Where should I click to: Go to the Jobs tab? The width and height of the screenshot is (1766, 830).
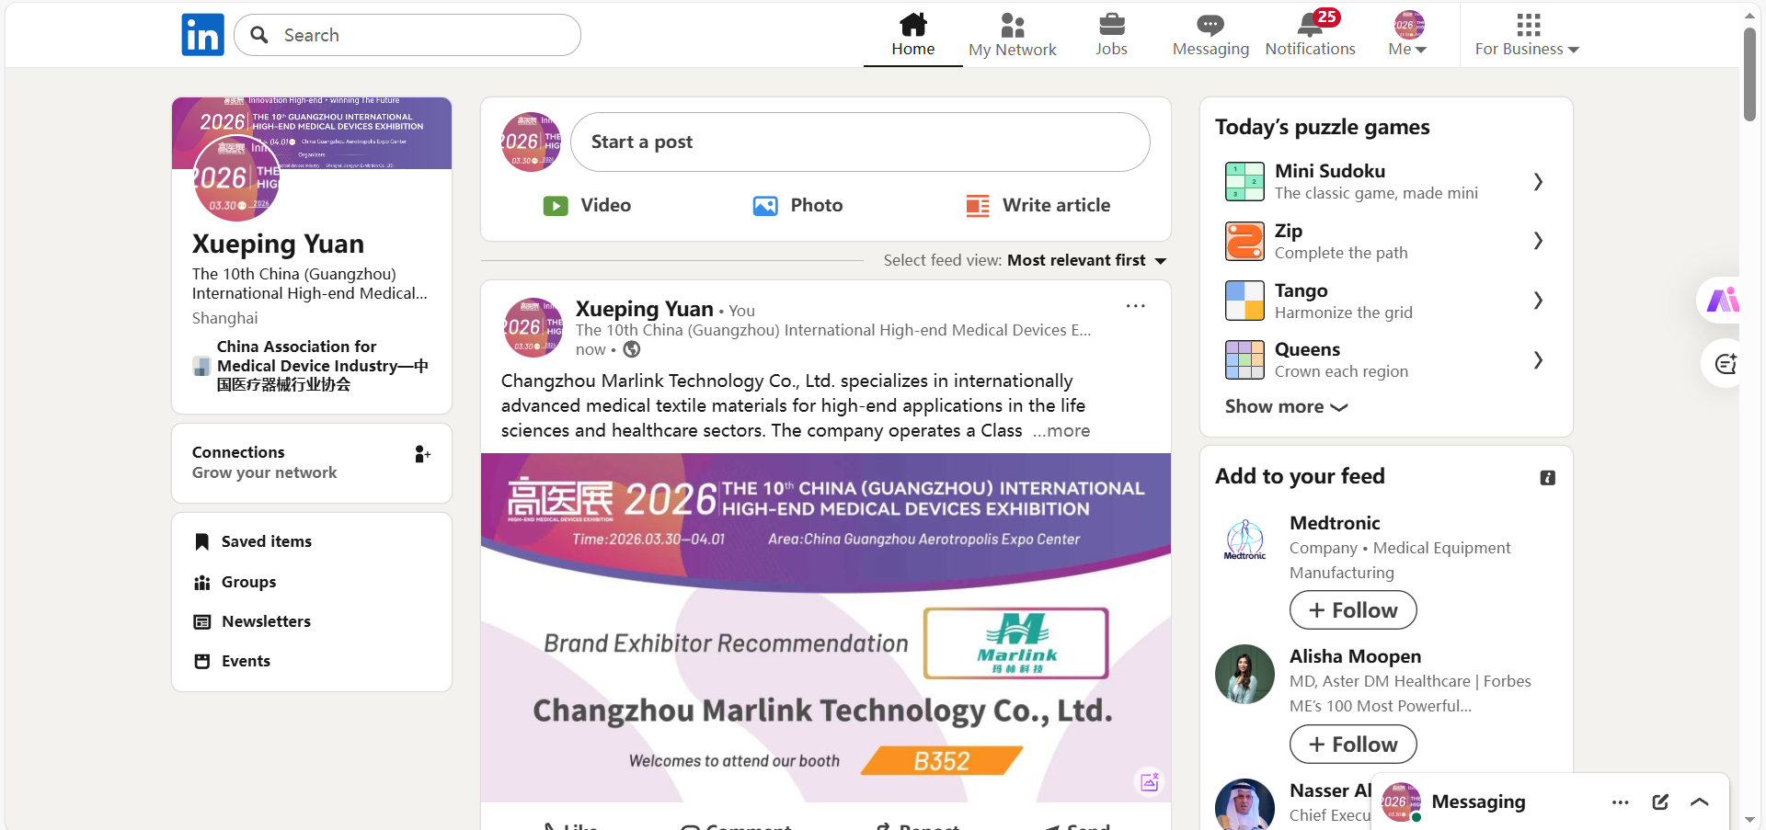(x=1111, y=35)
